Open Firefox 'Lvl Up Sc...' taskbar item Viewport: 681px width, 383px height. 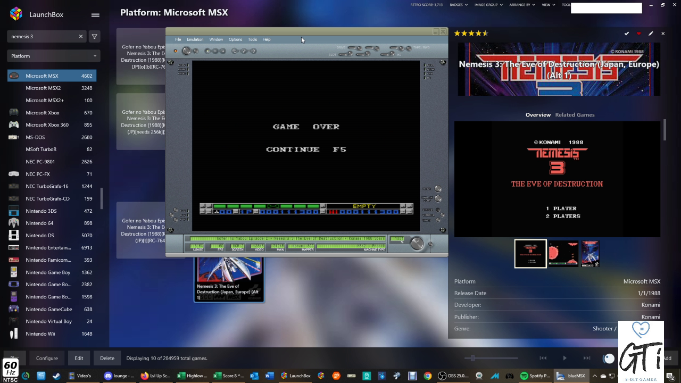[x=156, y=376]
